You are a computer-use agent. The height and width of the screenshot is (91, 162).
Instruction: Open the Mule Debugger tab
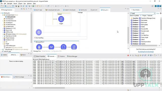click(72, 56)
